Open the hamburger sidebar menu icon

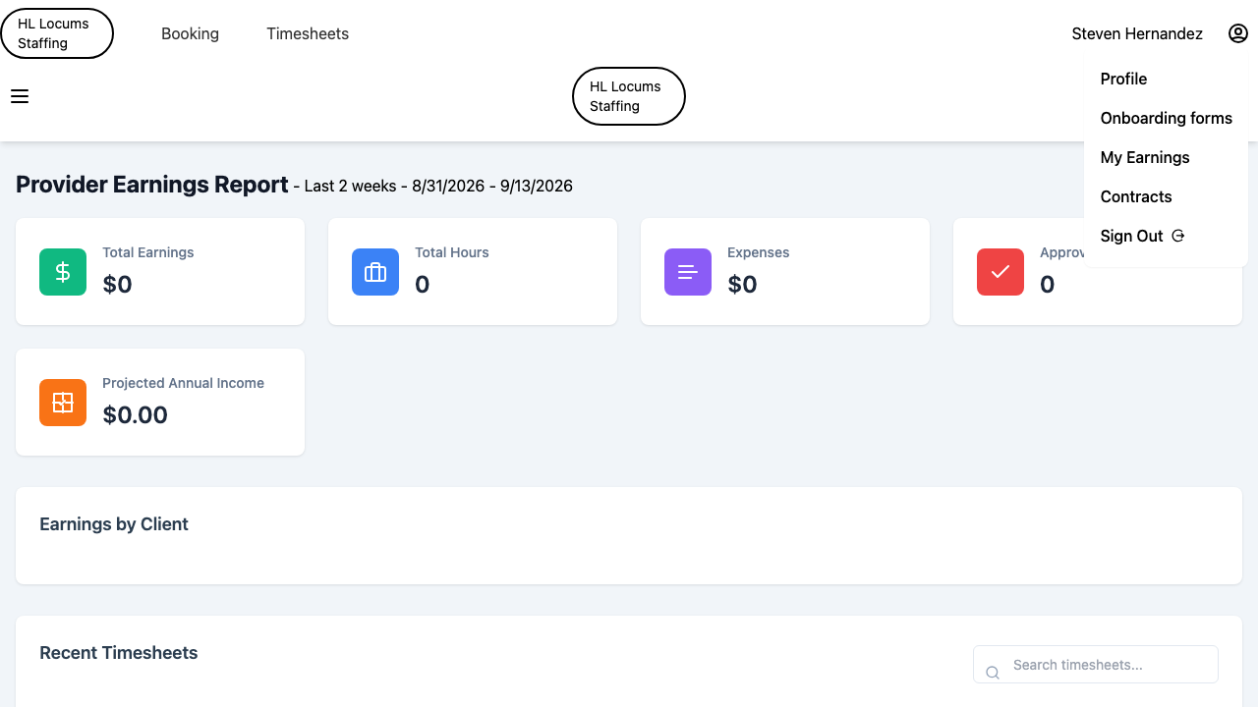[20, 96]
